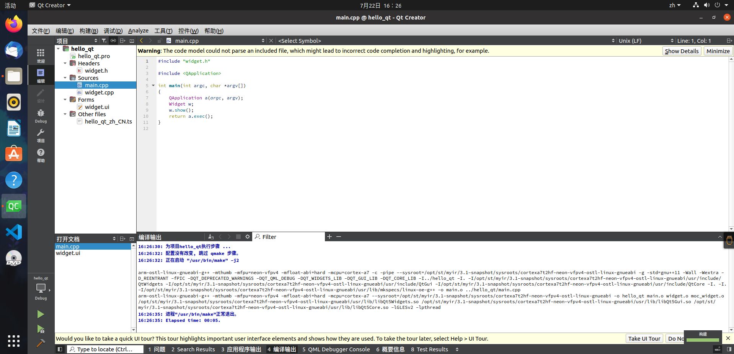Image resolution: width=734 pixels, height=354 pixels.
Task: Open the 帮助(H) menu
Action: coord(214,31)
